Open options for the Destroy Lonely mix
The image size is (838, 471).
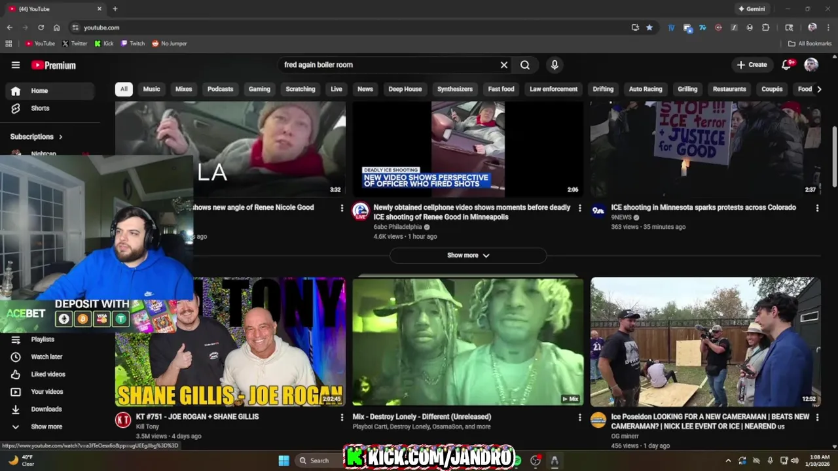point(579,417)
